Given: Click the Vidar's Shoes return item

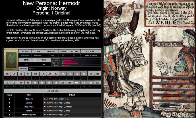Looking at the screenshot, I should pyautogui.click(x=91, y=55).
